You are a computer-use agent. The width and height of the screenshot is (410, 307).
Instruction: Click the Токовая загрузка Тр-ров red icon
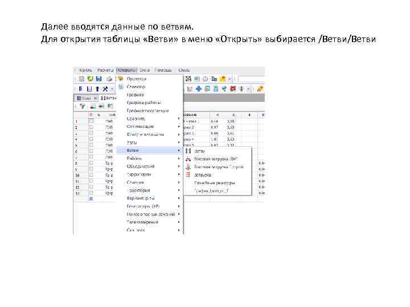pyautogui.click(x=188, y=167)
